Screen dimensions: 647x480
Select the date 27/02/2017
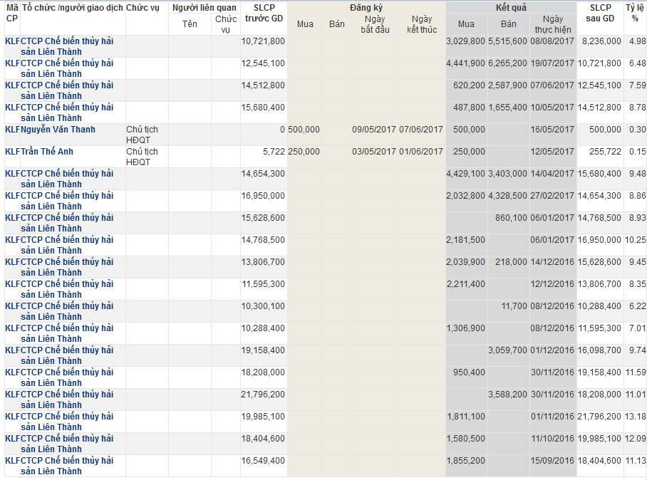pos(552,195)
